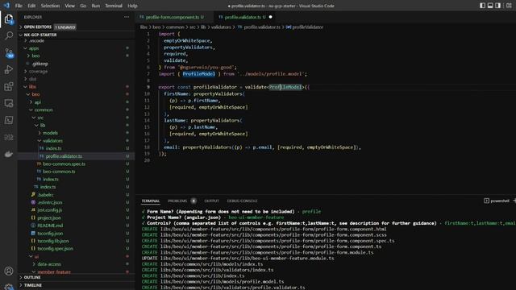Expand the data-access folder
Screen dimensions: 516x290
[49, 264]
